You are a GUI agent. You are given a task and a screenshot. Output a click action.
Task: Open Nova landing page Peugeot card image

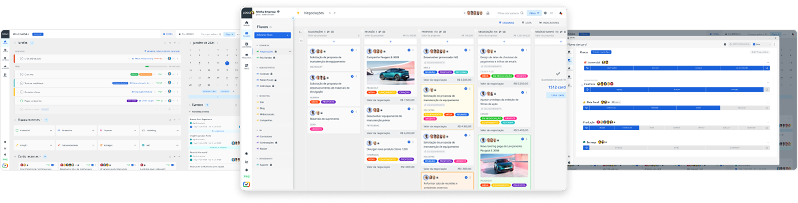pyautogui.click(x=503, y=165)
